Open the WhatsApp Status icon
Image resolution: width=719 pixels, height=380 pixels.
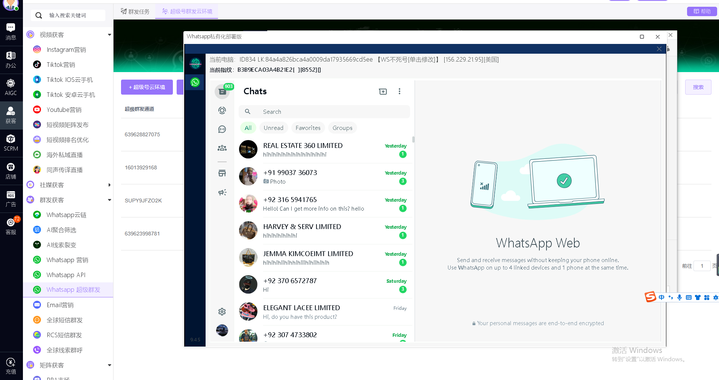[x=222, y=110]
